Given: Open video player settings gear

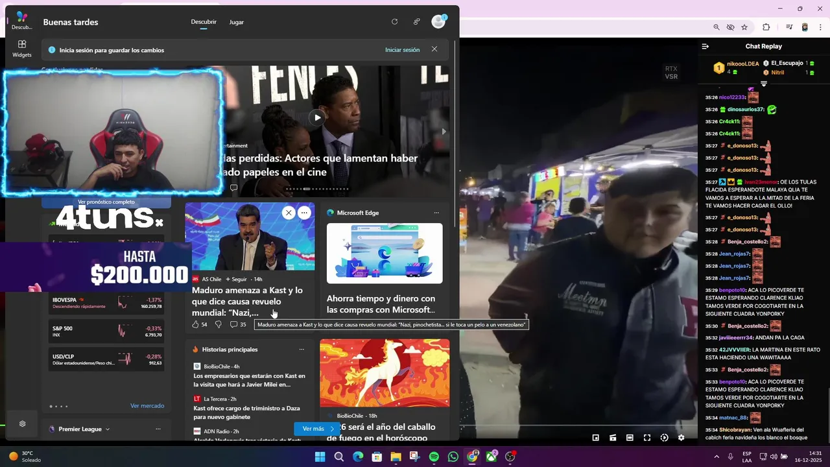Looking at the screenshot, I should click(681, 438).
